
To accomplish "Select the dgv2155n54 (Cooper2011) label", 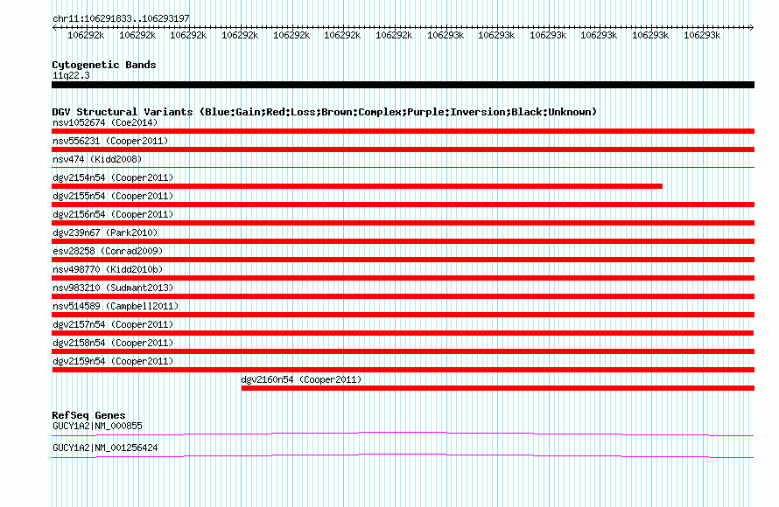I will [113, 196].
